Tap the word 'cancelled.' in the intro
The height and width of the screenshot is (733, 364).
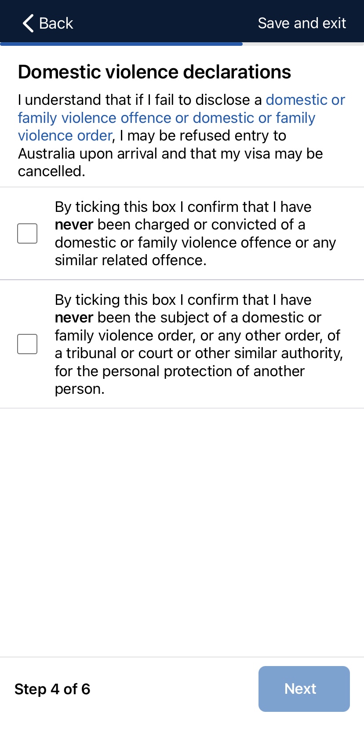point(51,171)
